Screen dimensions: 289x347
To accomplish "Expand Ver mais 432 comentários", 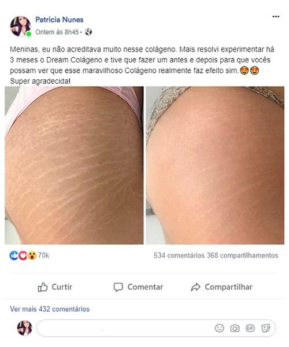I will 50,309.
